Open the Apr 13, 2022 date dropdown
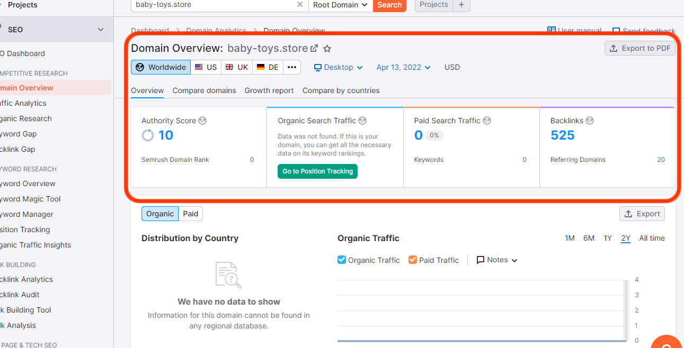 tap(404, 67)
